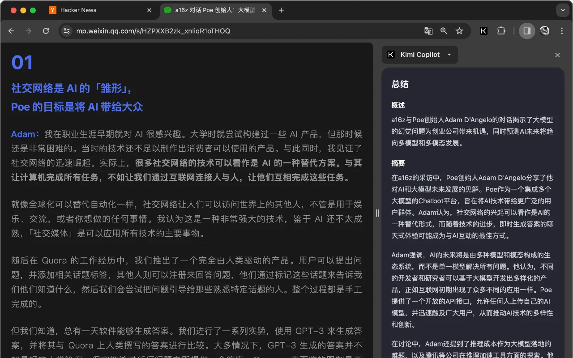This screenshot has width=573, height=358.
Task: Close the Hacker News tab
Action: pyautogui.click(x=149, y=10)
